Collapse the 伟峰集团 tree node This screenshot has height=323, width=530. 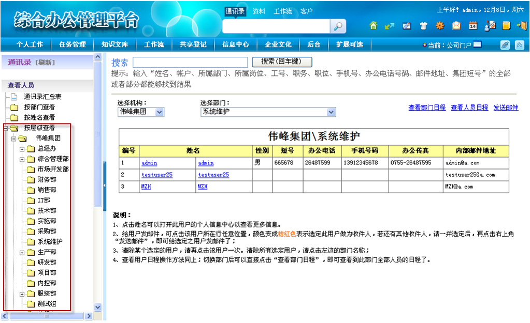(x=13, y=139)
